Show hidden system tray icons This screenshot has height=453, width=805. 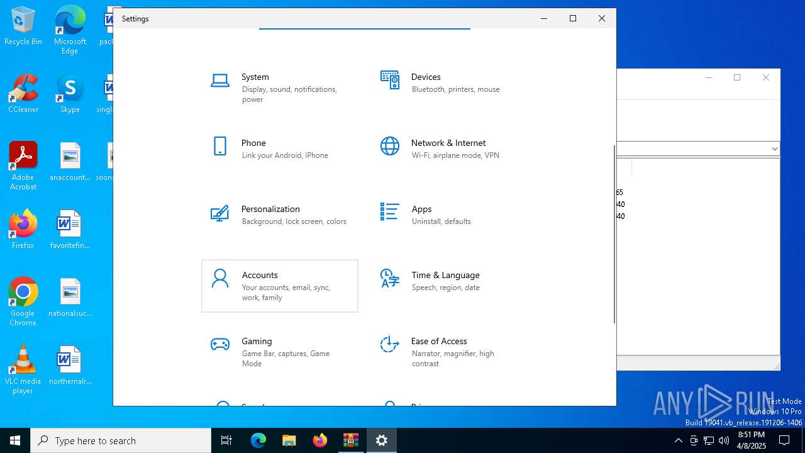point(678,440)
